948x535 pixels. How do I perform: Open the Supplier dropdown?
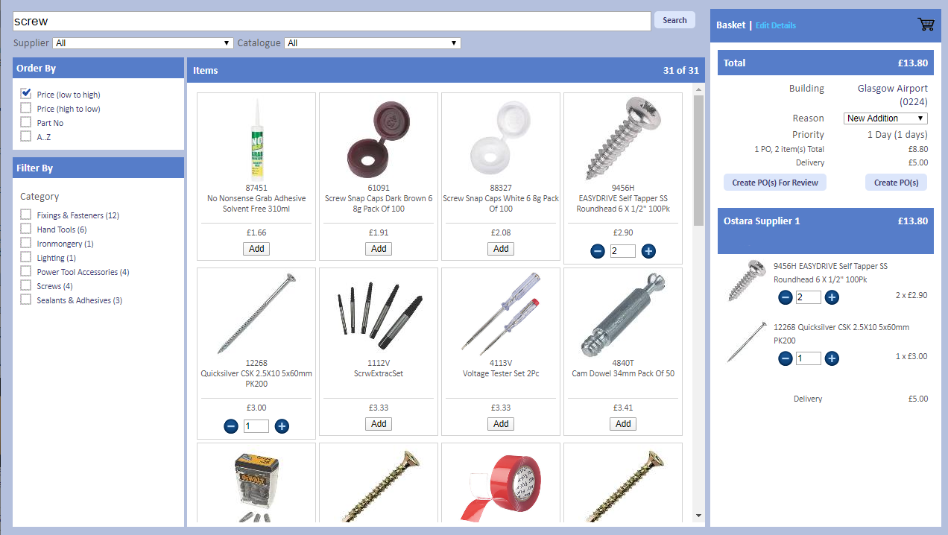pos(143,43)
